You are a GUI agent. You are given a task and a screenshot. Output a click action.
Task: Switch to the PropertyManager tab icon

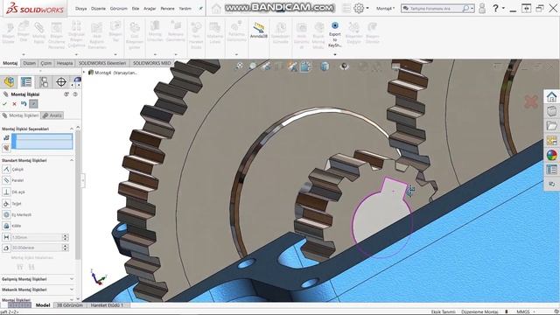coord(26,81)
